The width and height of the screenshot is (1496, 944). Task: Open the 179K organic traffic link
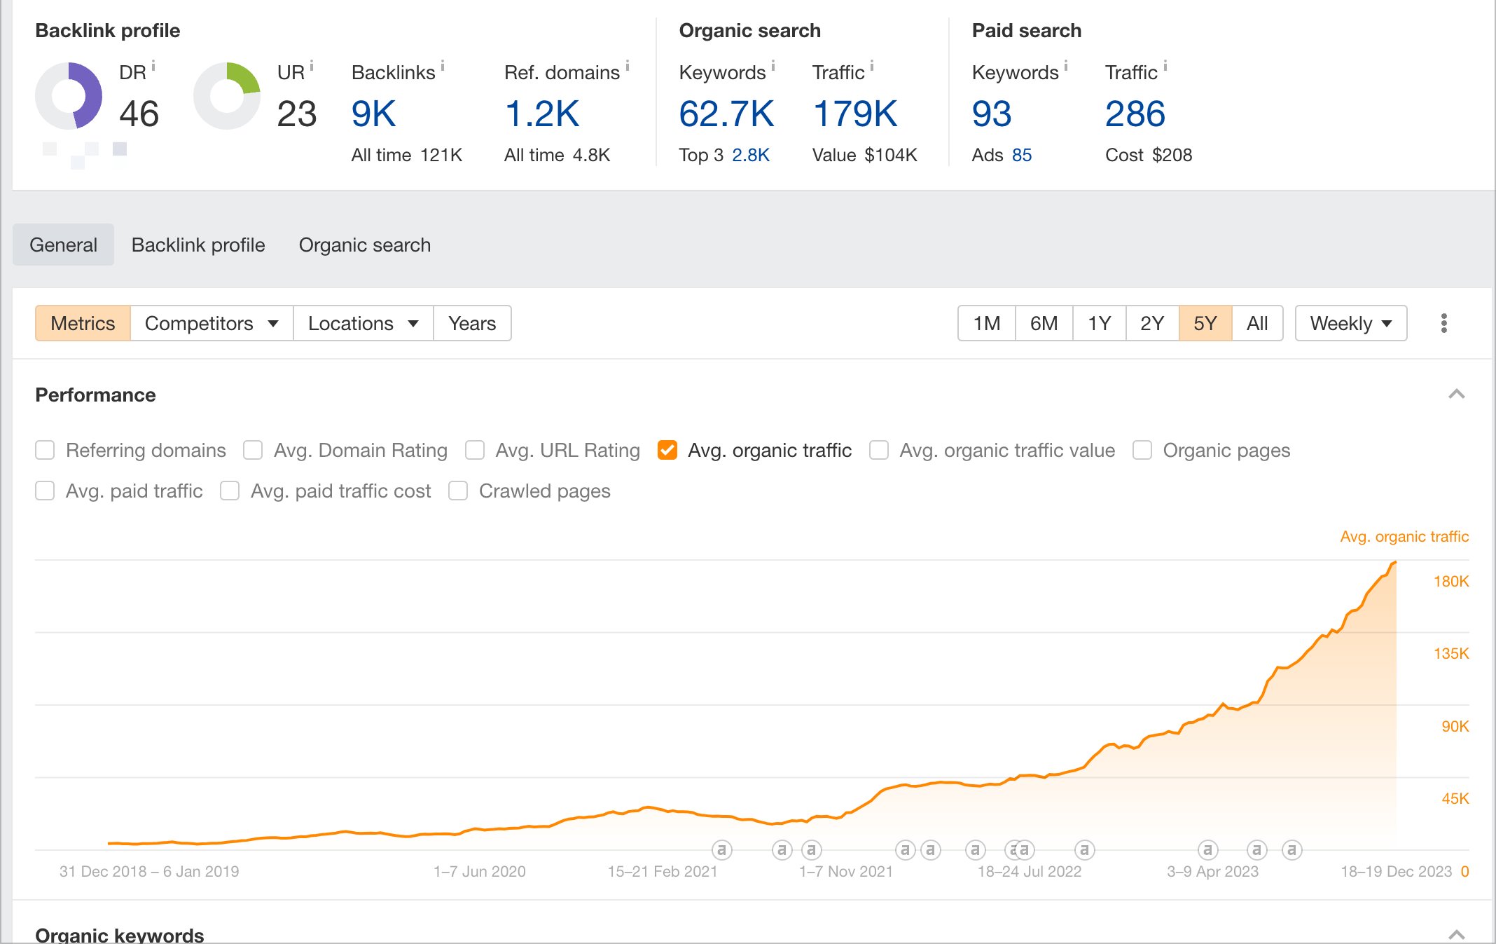[x=855, y=114]
